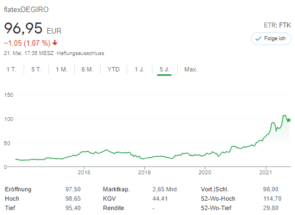The width and height of the screenshot is (295, 215).
Task: Click the ETR: FTK ticker label
Action: click(x=277, y=25)
